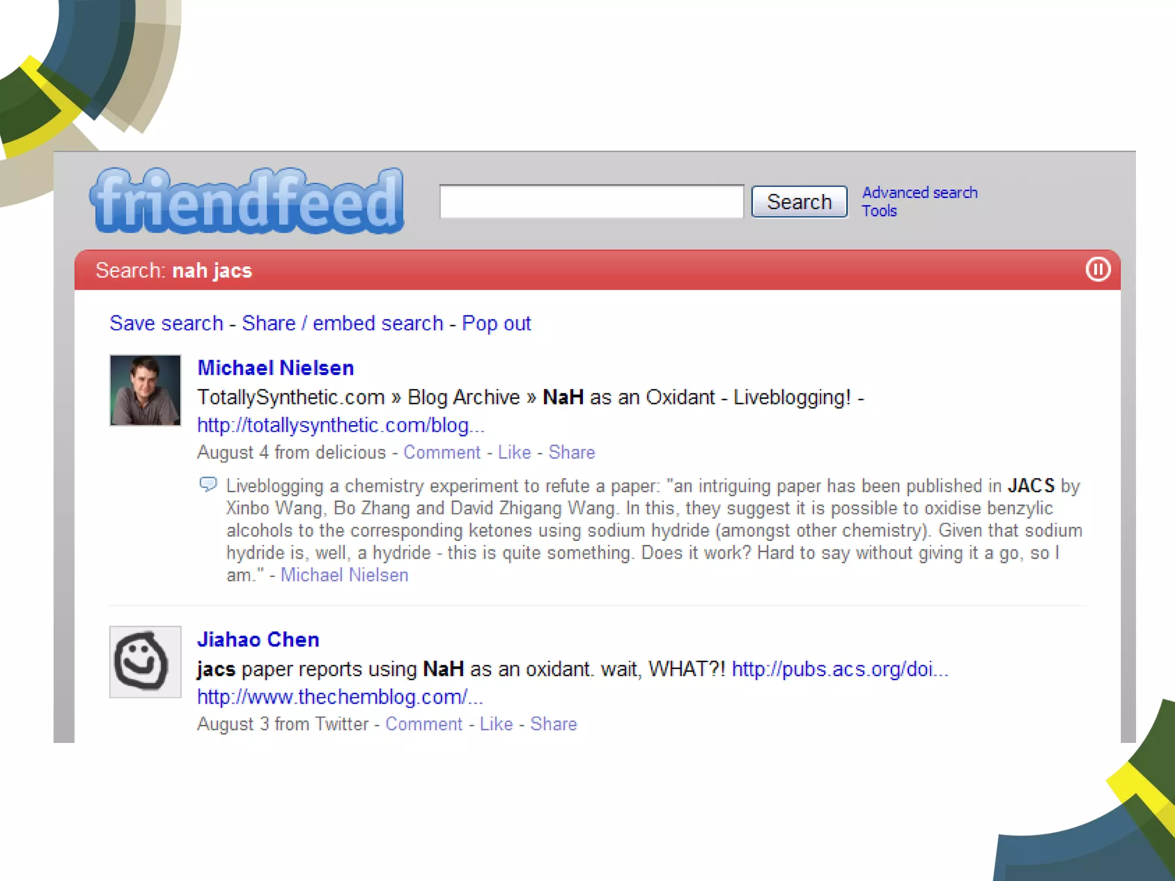This screenshot has height=881, width=1175.
Task: Open the pubs.acs.org doi link
Action: pos(840,669)
